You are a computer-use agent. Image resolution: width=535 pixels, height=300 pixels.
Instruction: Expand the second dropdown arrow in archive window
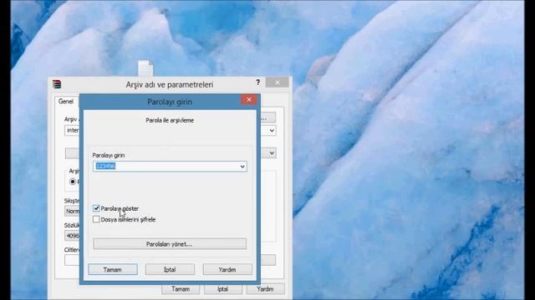[272, 153]
